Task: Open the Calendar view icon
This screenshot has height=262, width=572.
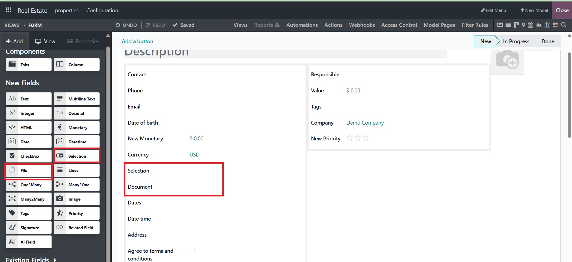Action: pyautogui.click(x=530, y=25)
